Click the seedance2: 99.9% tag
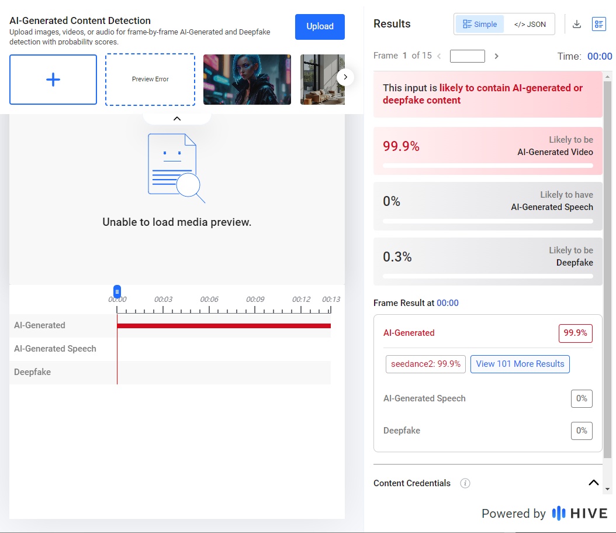The width and height of the screenshot is (616, 533). tap(425, 364)
